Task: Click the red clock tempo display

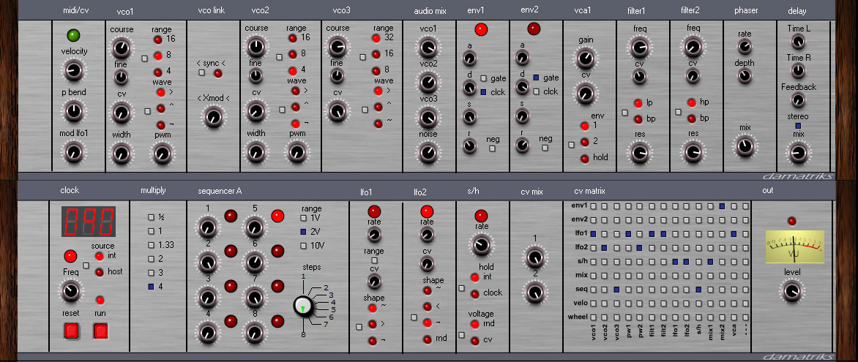Action: [x=90, y=222]
